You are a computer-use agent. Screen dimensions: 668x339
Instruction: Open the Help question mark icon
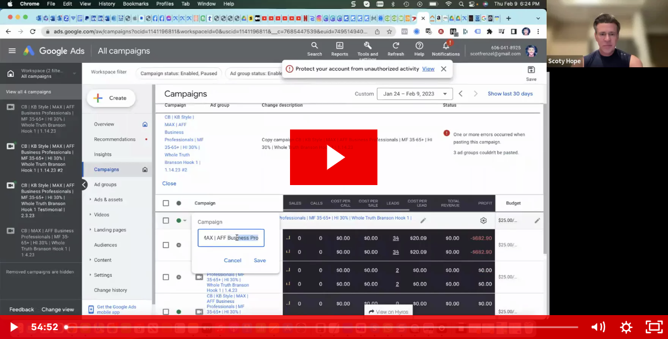pyautogui.click(x=419, y=46)
